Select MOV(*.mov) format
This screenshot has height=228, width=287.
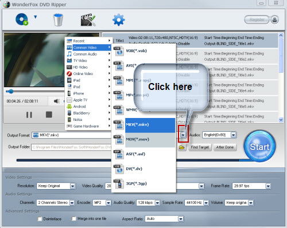[x=144, y=139]
